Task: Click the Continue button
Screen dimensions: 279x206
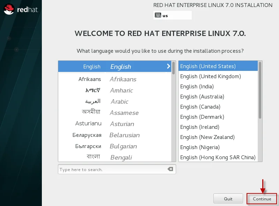Action: 262,199
